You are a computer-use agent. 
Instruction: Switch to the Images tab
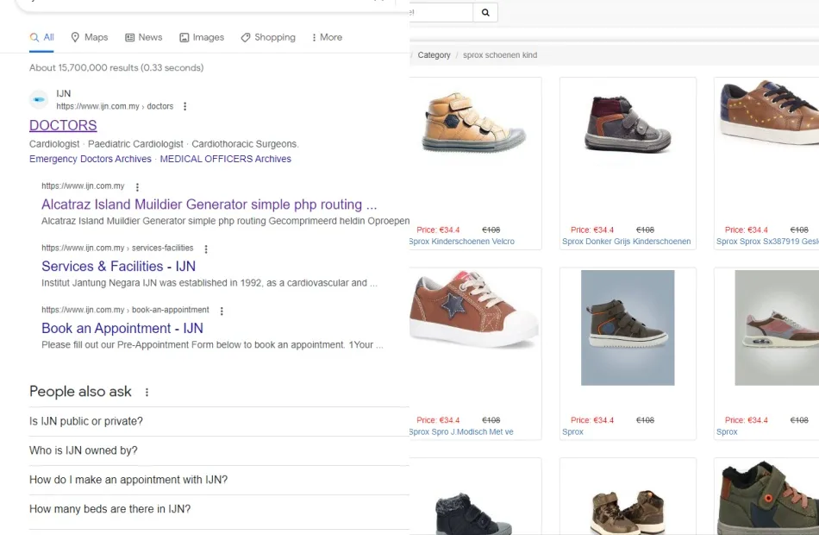coord(202,37)
